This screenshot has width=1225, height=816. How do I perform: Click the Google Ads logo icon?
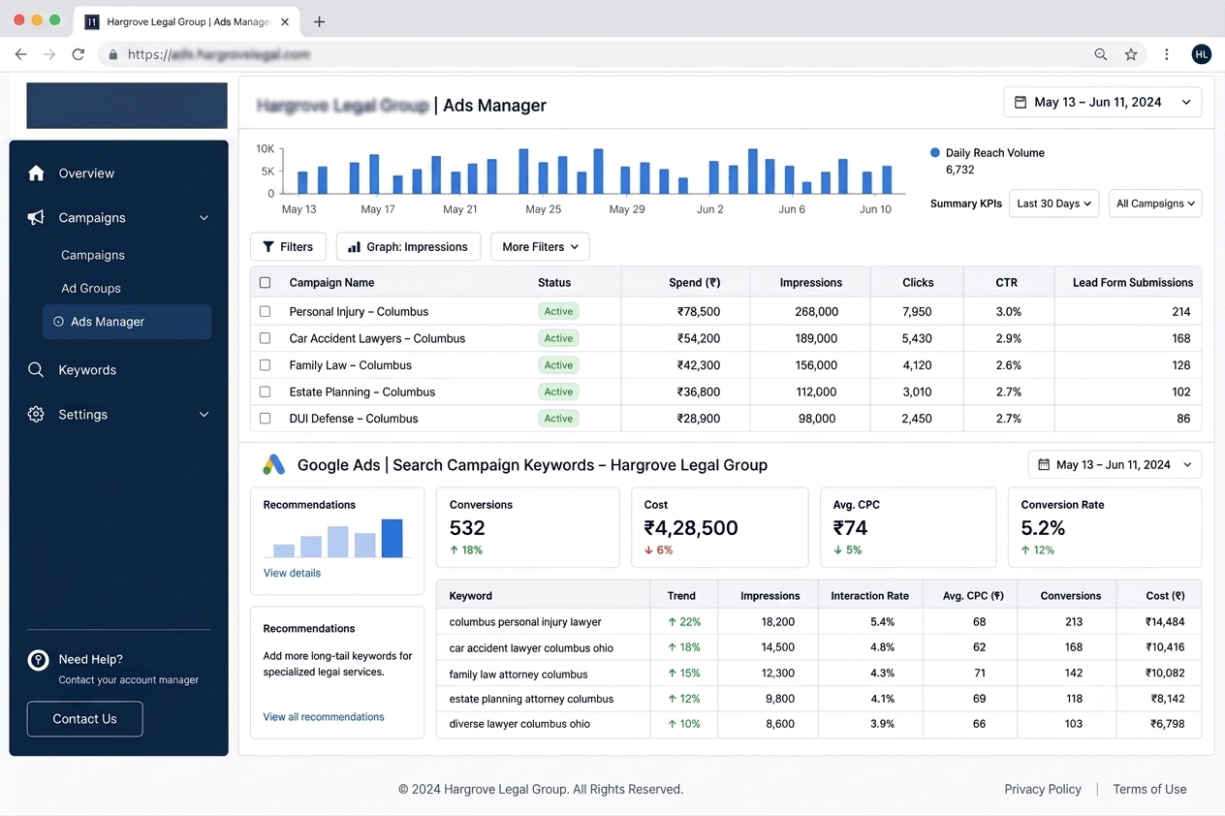pyautogui.click(x=274, y=465)
